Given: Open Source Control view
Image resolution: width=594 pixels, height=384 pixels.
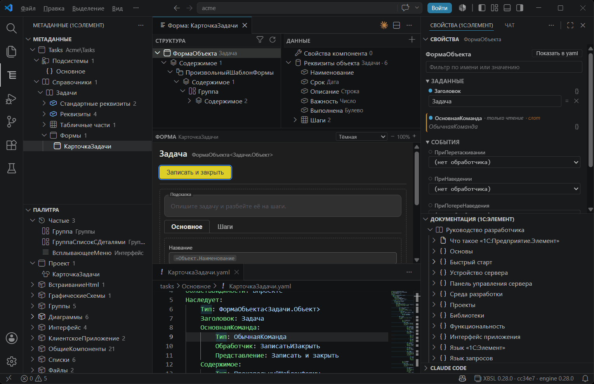Looking at the screenshot, I should point(12,122).
